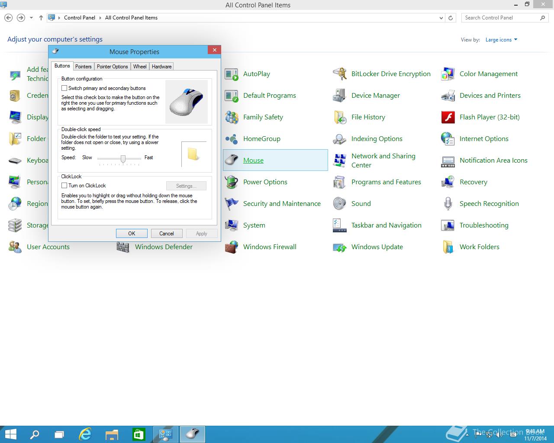Image resolution: width=554 pixels, height=443 pixels.
Task: Enable Switch primary and secondary buttons
Action: click(64, 88)
